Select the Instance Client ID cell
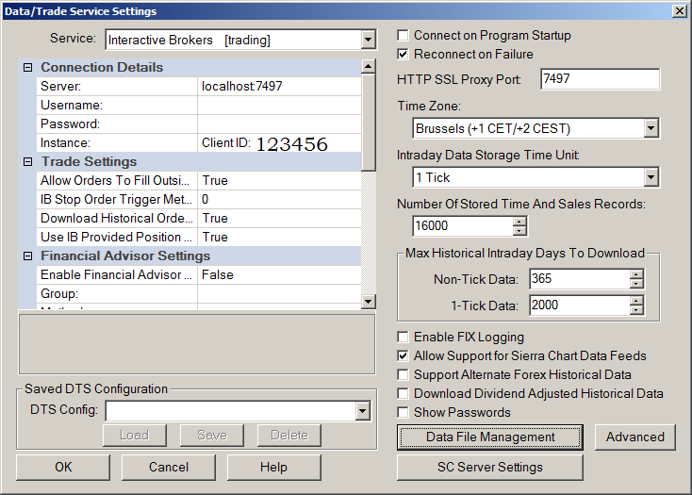Screen dimensions: 692x495 click(279, 143)
